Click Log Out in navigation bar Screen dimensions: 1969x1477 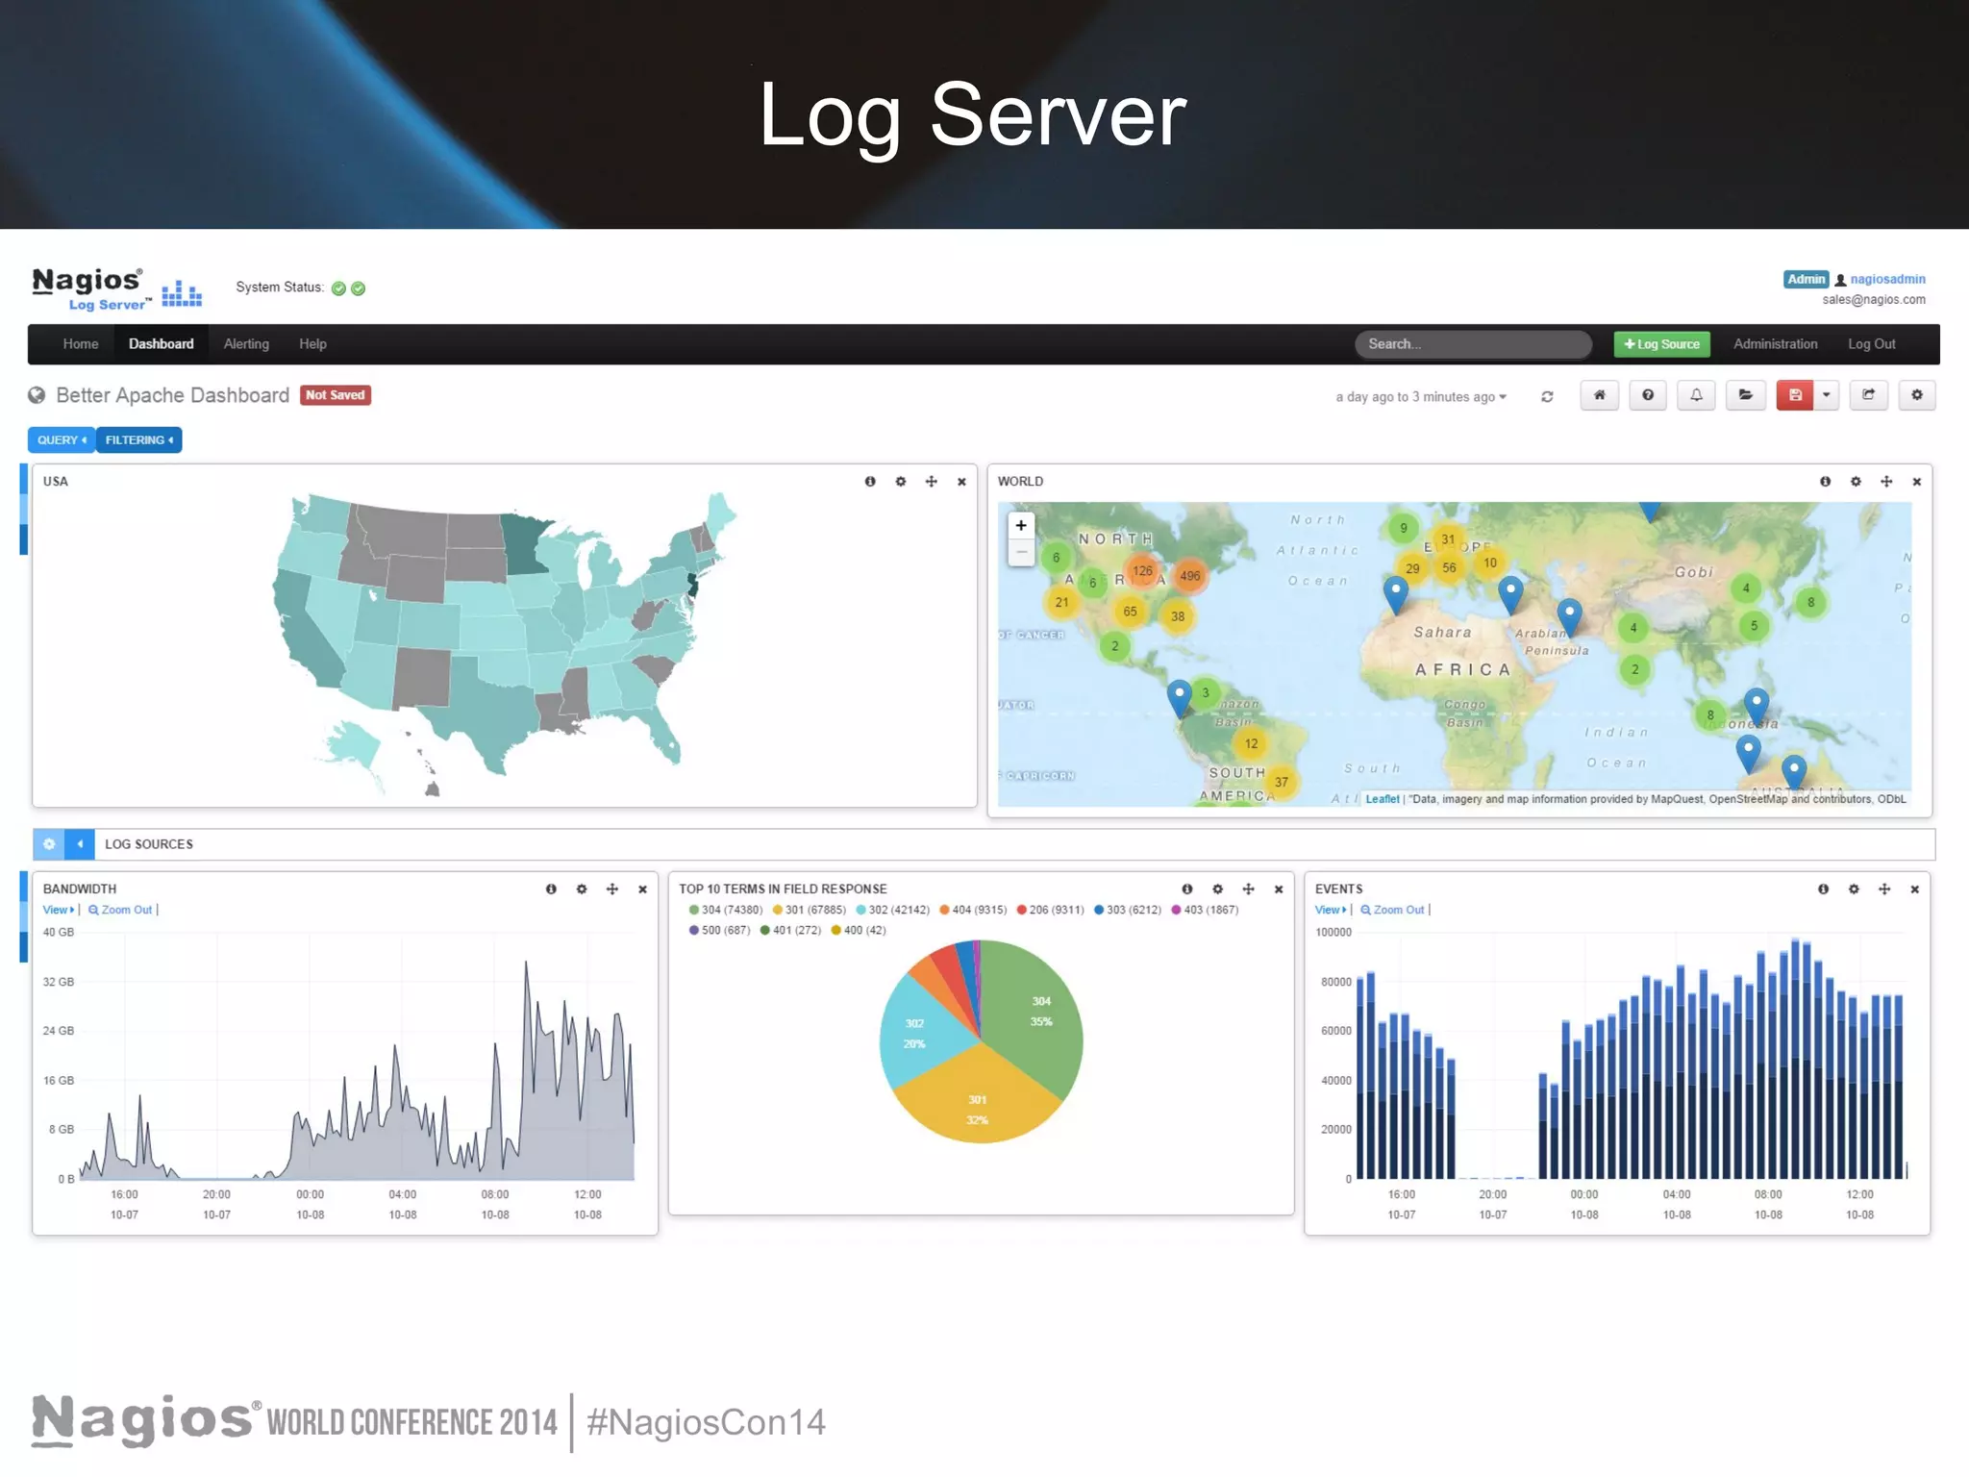pyautogui.click(x=1871, y=344)
